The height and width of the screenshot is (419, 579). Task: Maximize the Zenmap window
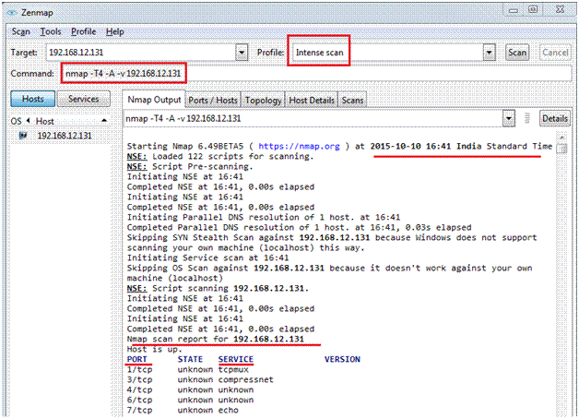point(533,9)
